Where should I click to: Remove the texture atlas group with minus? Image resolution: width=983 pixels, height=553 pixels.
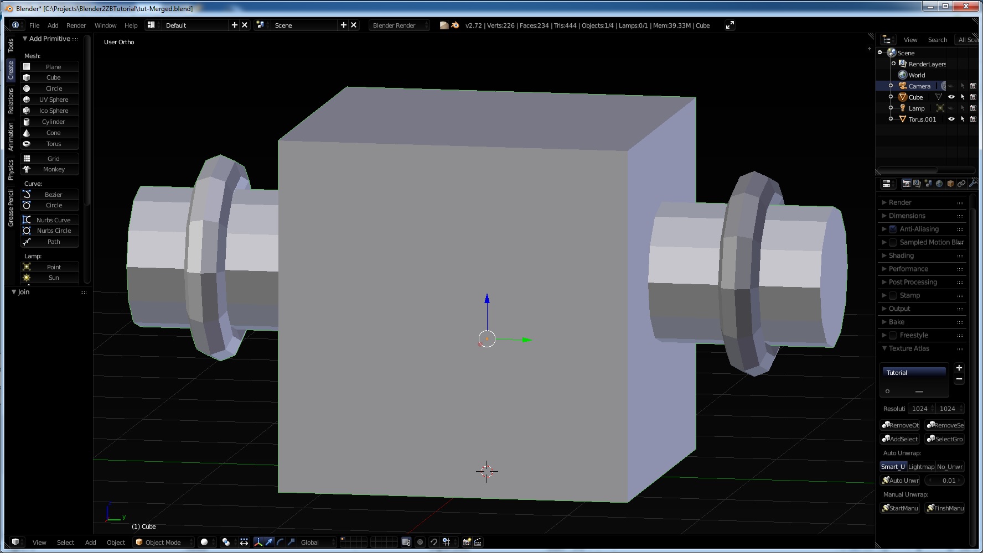(x=959, y=379)
